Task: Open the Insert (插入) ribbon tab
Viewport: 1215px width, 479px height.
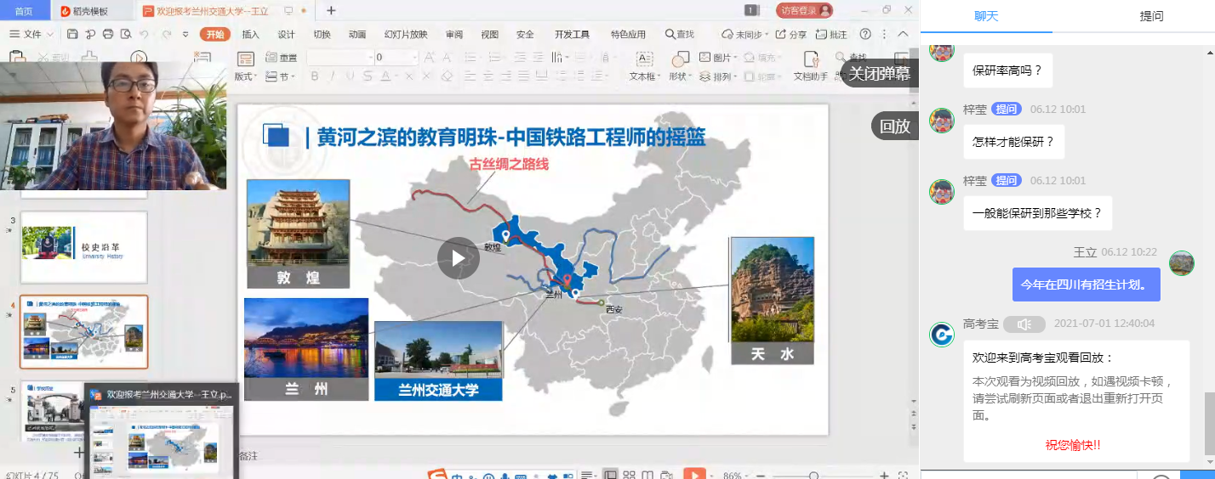Action: (250, 34)
